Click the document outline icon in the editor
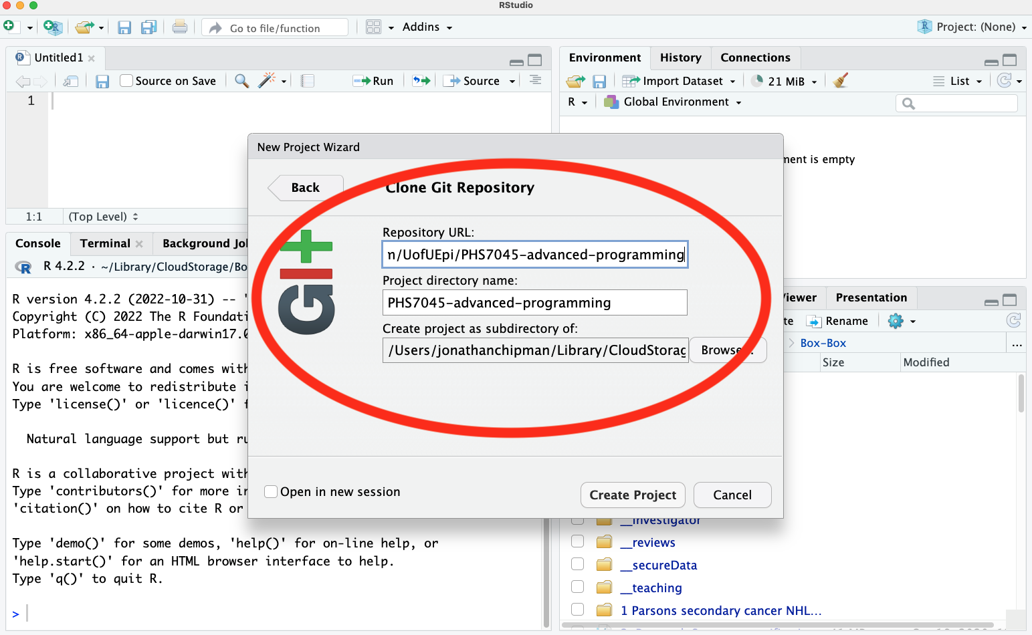 coord(536,80)
